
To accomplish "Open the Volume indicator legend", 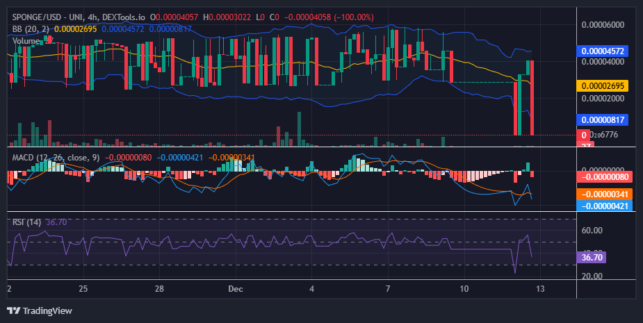I will pos(26,41).
